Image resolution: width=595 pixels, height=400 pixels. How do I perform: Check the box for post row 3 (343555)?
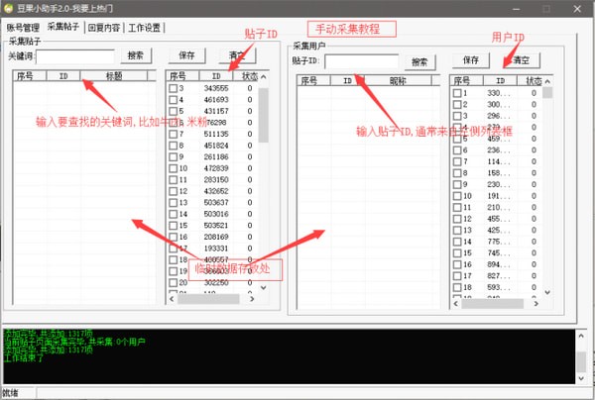point(173,88)
